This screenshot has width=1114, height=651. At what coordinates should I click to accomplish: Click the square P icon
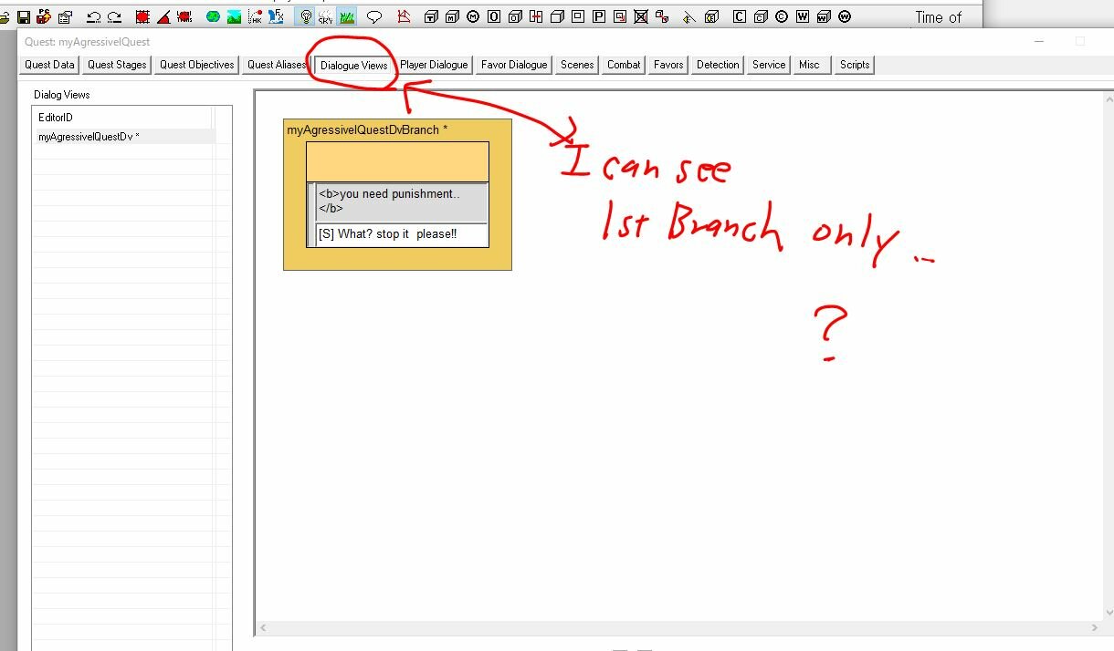coord(599,16)
